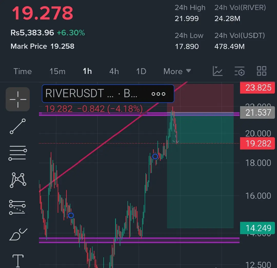This screenshot has width=277, height=268.
Task: Select the 1h interval tab
Action: click(x=87, y=71)
